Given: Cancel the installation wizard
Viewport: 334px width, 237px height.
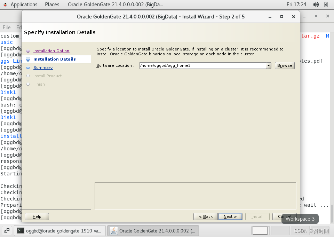Looking at the screenshot, I should (x=284, y=216).
